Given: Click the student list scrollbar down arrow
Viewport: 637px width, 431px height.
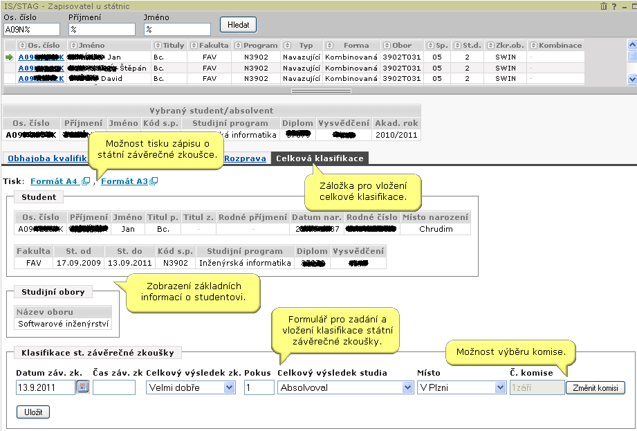Looking at the screenshot, I should pos(632,79).
